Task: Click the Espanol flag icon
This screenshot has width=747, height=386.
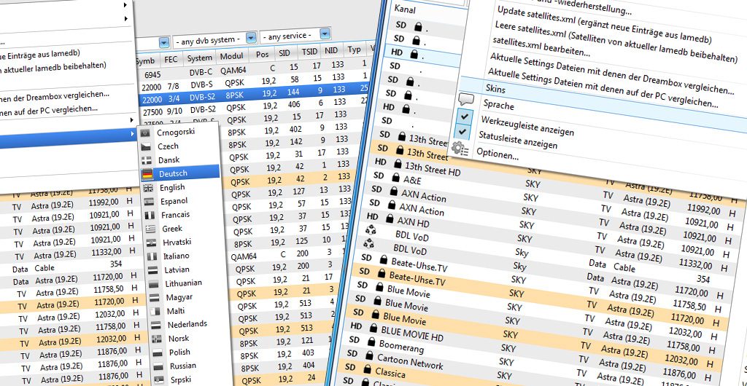Action: (x=149, y=202)
